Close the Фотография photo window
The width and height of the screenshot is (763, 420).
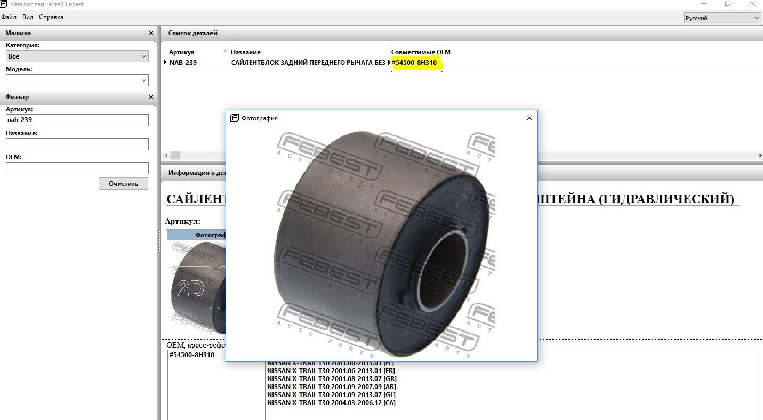pyautogui.click(x=529, y=118)
